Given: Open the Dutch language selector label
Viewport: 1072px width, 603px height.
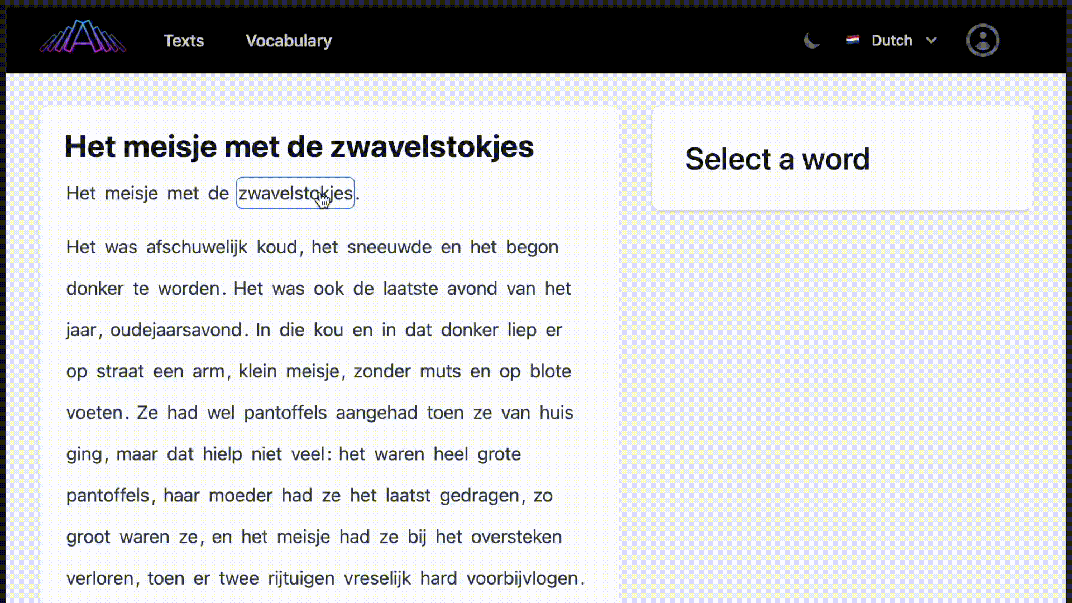Looking at the screenshot, I should (892, 41).
